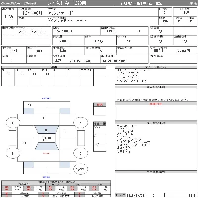Image resolution: width=198 pixels, height=198 pixels.
Task: Click the red A1 legend cell in bottom table
Action: point(50,187)
